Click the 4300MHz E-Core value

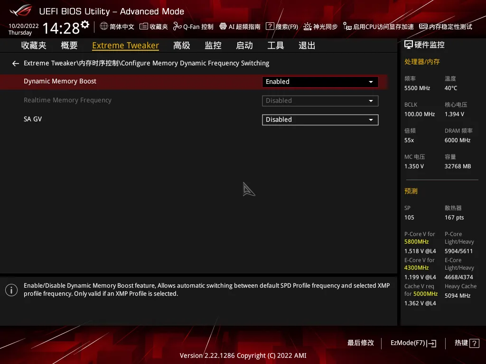[417, 268]
